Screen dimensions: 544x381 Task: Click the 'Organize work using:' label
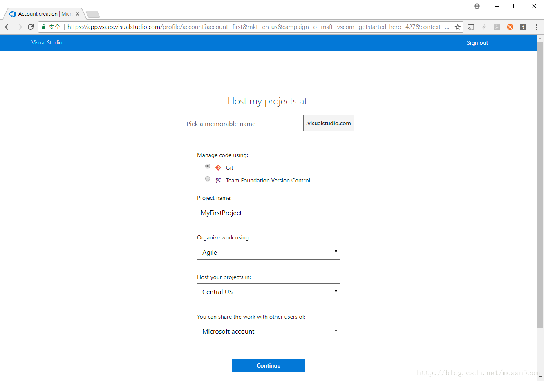click(x=224, y=237)
